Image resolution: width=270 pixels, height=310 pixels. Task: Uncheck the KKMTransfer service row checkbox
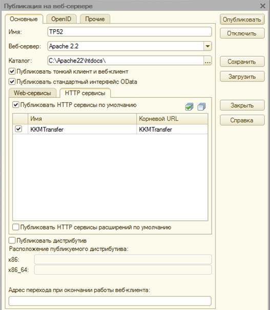pos(18,129)
